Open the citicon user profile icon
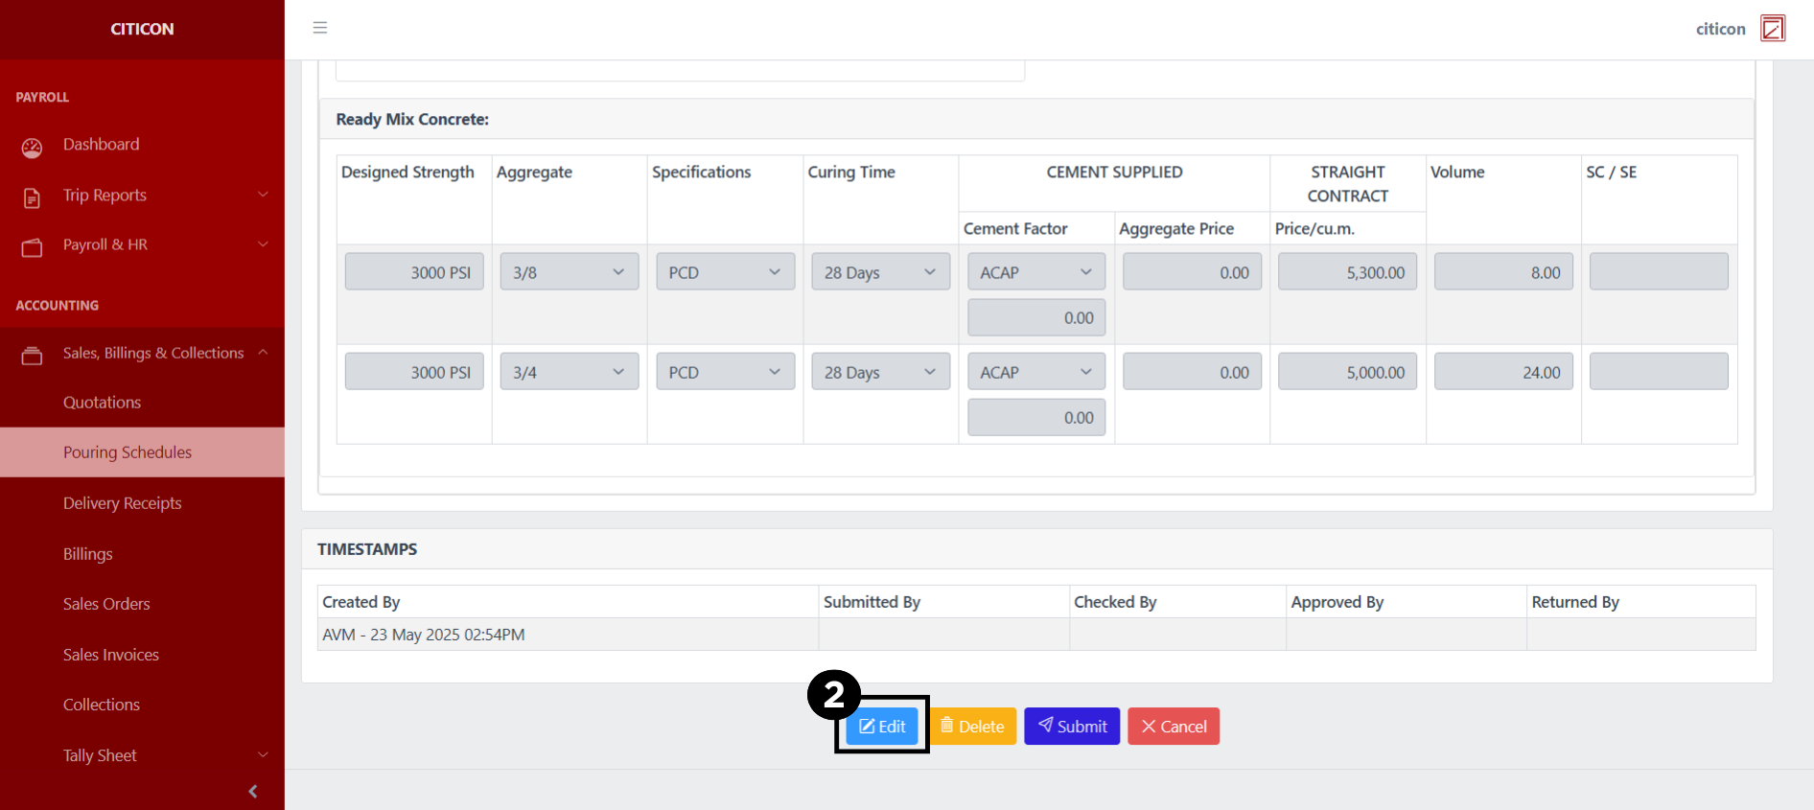This screenshot has height=810, width=1814. click(x=1773, y=29)
